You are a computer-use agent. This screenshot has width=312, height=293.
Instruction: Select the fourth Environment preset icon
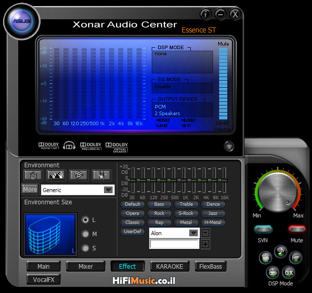101,175
